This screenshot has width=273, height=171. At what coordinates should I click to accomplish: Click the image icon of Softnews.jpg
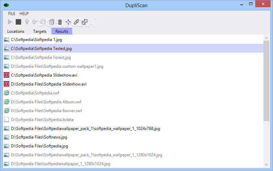[6, 137]
